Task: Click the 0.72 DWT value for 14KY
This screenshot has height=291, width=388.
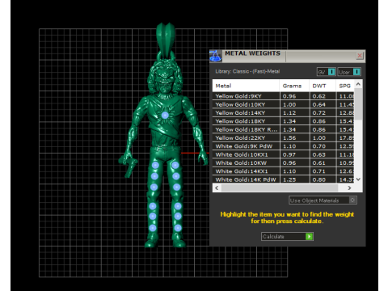Action: click(319, 113)
